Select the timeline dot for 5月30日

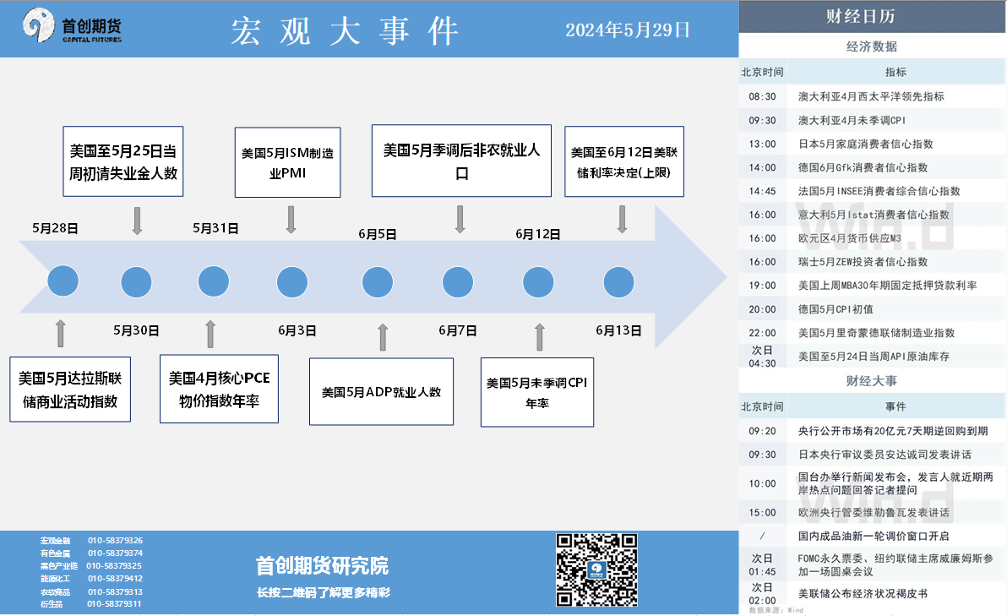coord(136,282)
